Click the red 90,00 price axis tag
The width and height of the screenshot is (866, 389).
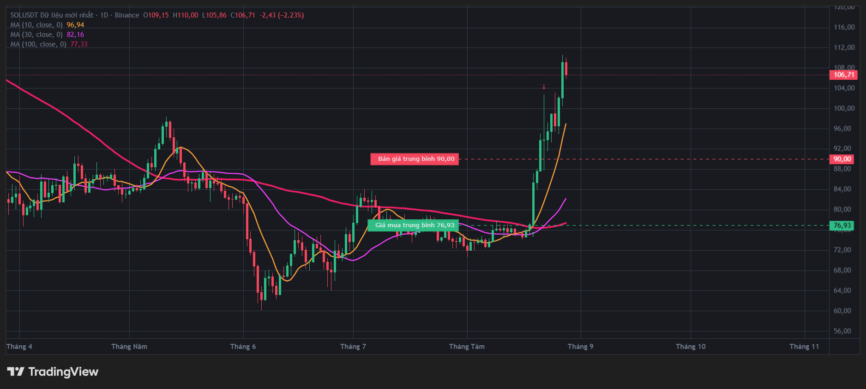(842, 159)
